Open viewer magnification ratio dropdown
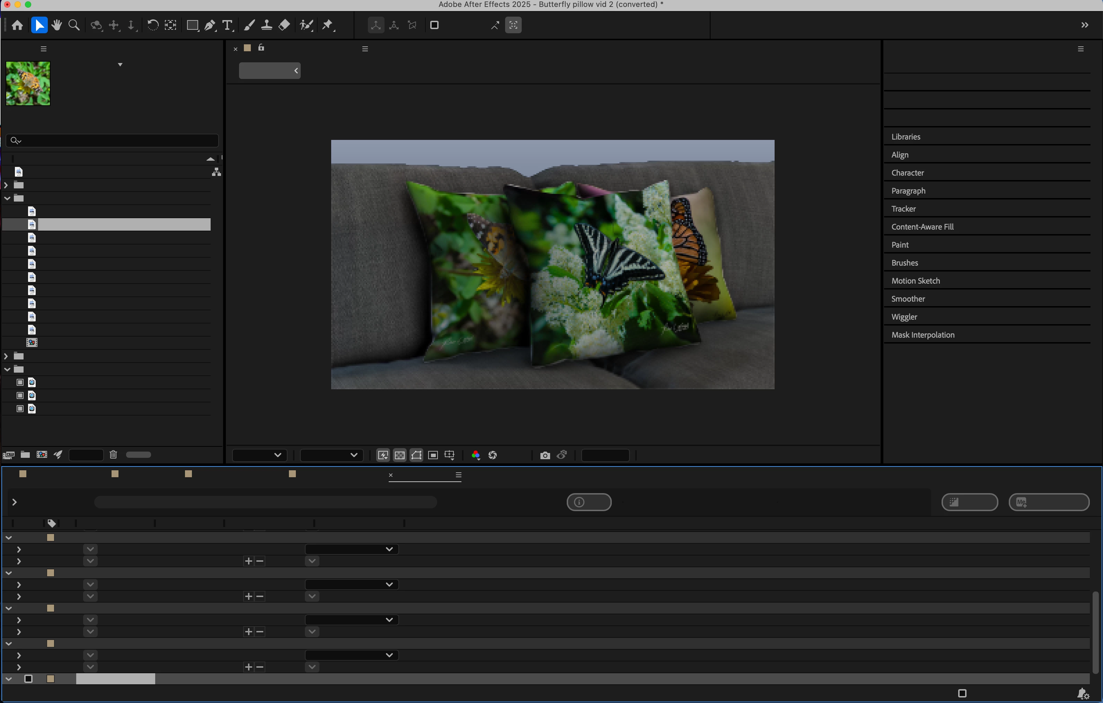This screenshot has height=703, width=1103. [260, 455]
